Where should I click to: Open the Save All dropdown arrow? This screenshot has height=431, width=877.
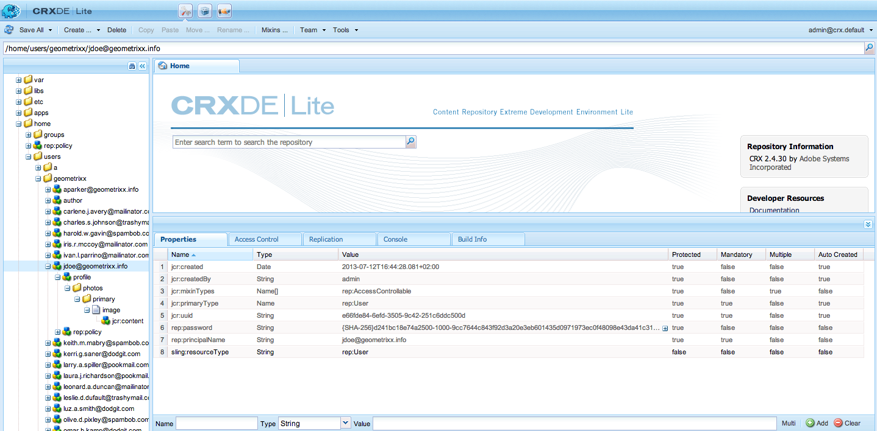(50, 30)
